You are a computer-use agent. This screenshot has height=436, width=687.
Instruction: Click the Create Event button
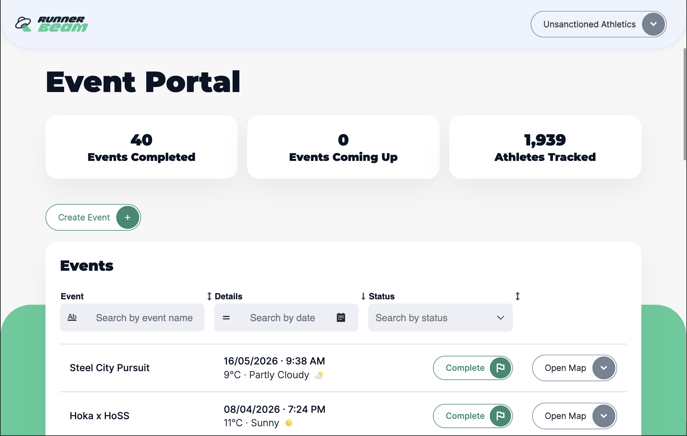pyautogui.click(x=93, y=217)
